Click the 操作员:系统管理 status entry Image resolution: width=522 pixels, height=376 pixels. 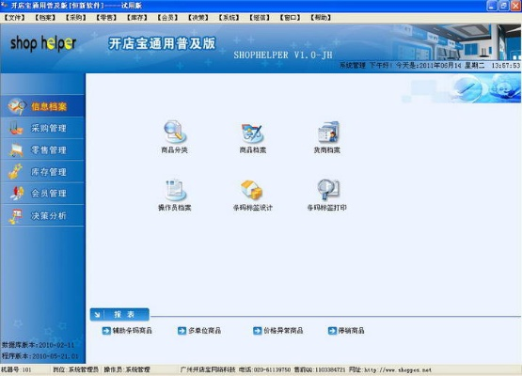pos(127,369)
